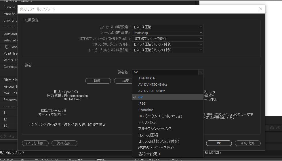
Task: Click the 新規... button
Action: [98, 81]
